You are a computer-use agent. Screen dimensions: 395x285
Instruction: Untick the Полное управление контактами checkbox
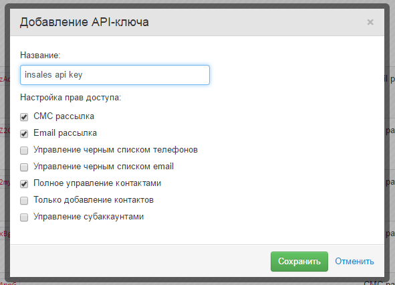24,184
